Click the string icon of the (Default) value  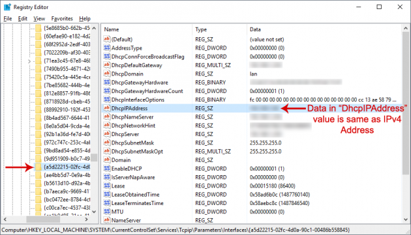[107, 39]
